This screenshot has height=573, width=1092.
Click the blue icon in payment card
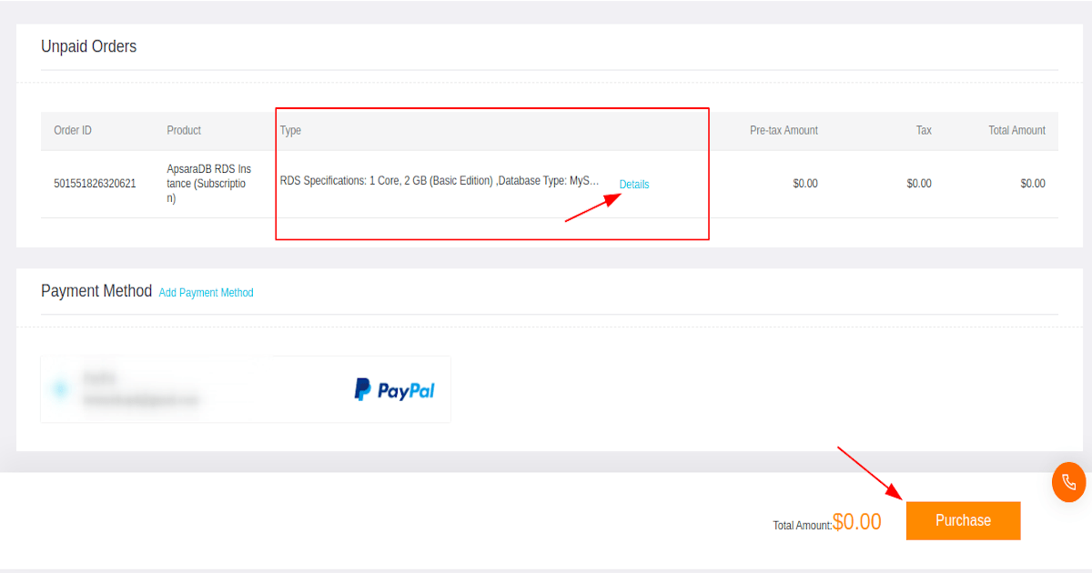pyautogui.click(x=60, y=389)
